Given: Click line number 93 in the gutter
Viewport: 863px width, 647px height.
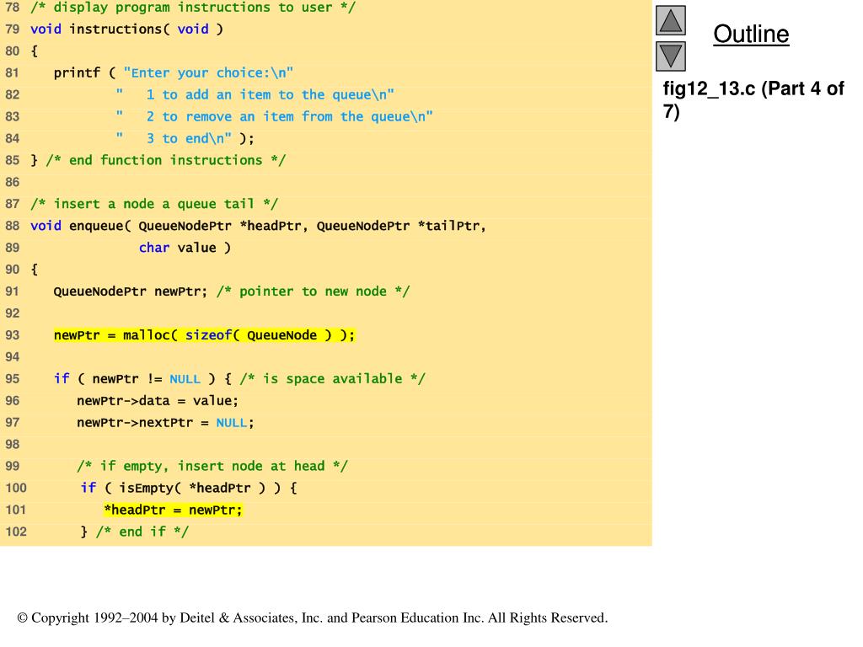Looking at the screenshot, I should (x=12, y=335).
